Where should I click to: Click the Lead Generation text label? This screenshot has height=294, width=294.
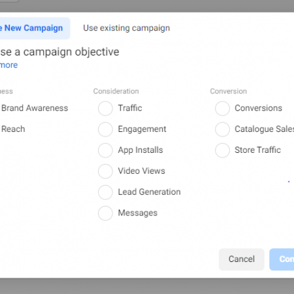[150, 192]
